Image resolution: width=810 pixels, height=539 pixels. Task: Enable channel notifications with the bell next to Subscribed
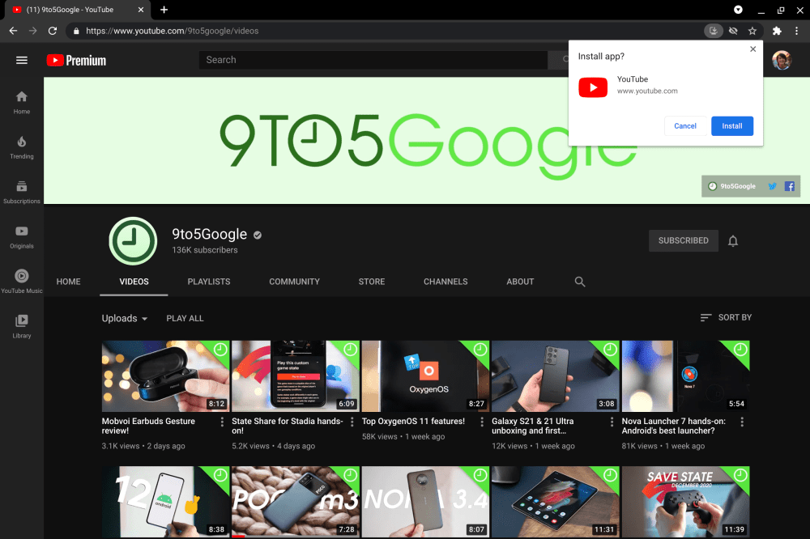click(733, 240)
